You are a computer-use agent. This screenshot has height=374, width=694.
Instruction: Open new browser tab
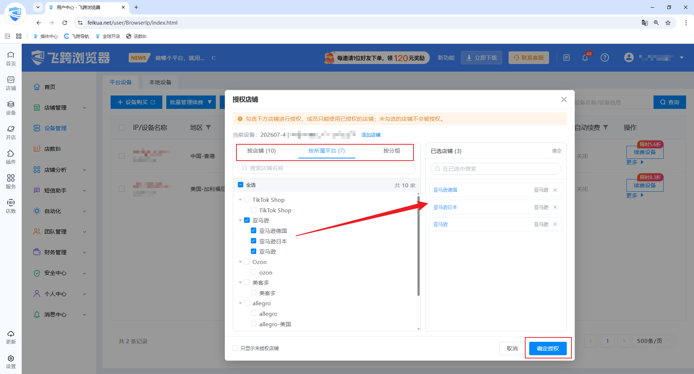(x=136, y=7)
